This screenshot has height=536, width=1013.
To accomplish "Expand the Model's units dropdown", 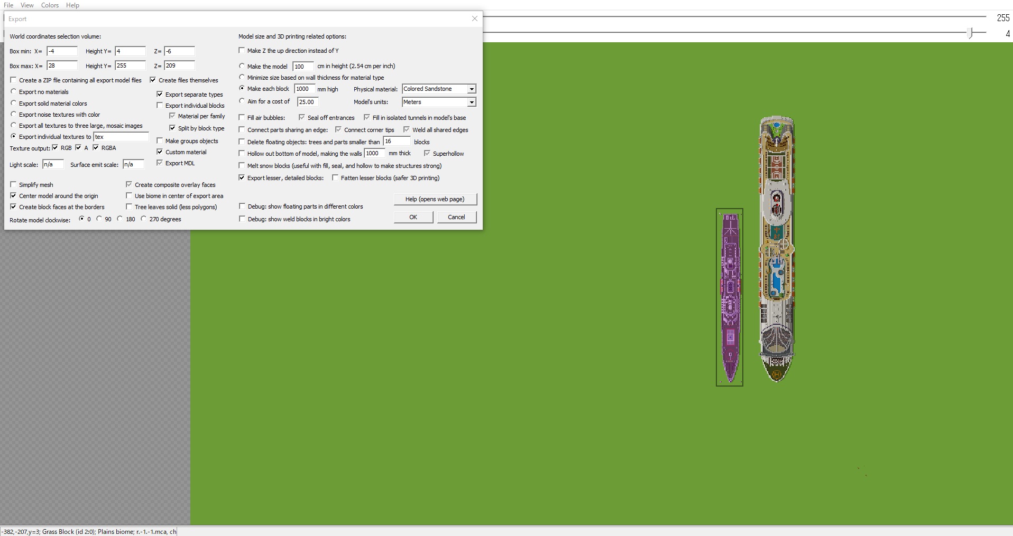I will pos(471,102).
